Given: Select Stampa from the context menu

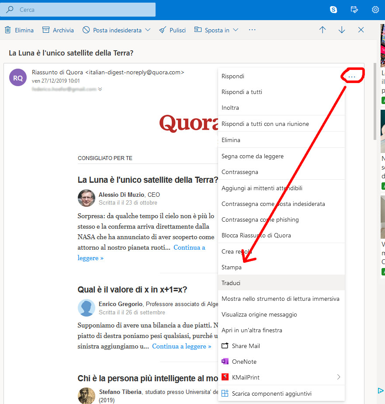Looking at the screenshot, I should pos(232,267).
